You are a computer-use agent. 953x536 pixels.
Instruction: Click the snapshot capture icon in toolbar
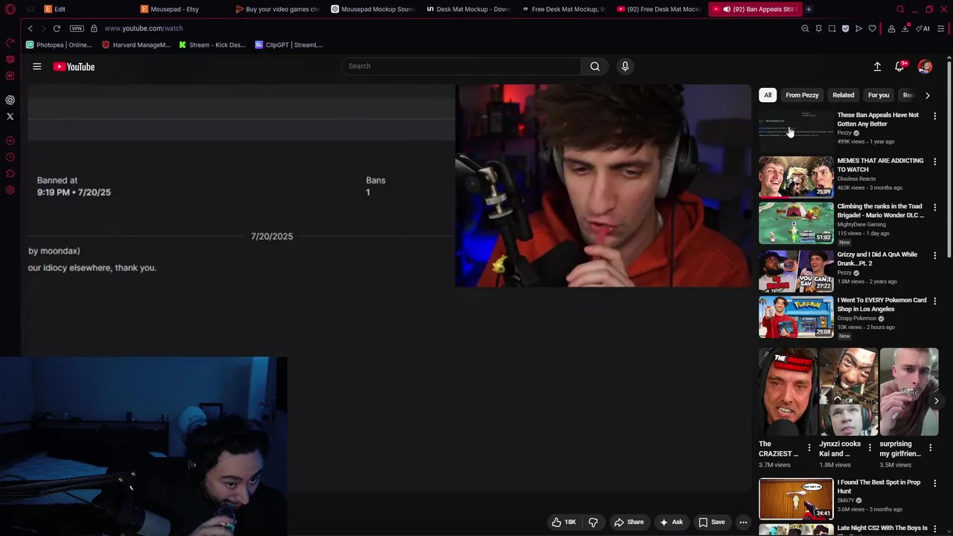click(x=832, y=28)
